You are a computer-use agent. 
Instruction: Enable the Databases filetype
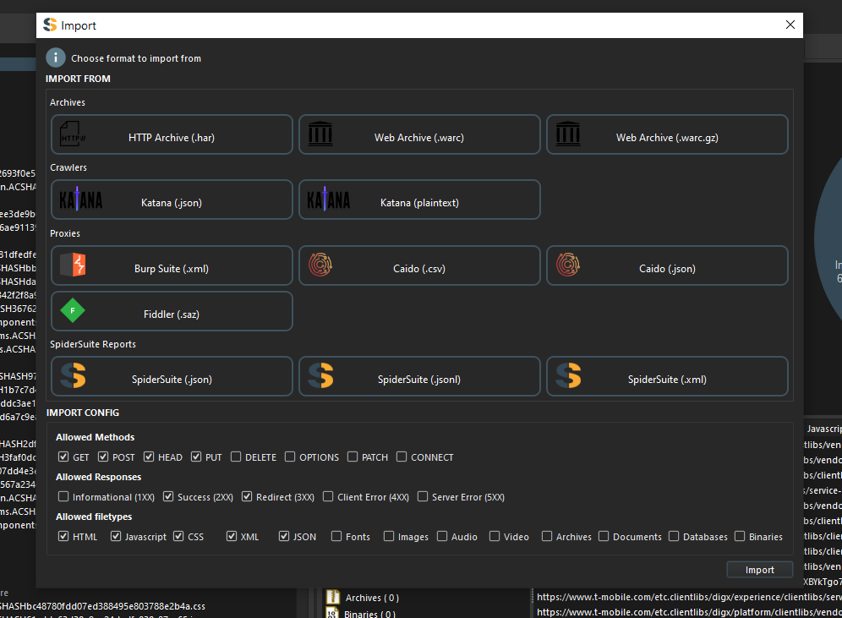point(674,536)
